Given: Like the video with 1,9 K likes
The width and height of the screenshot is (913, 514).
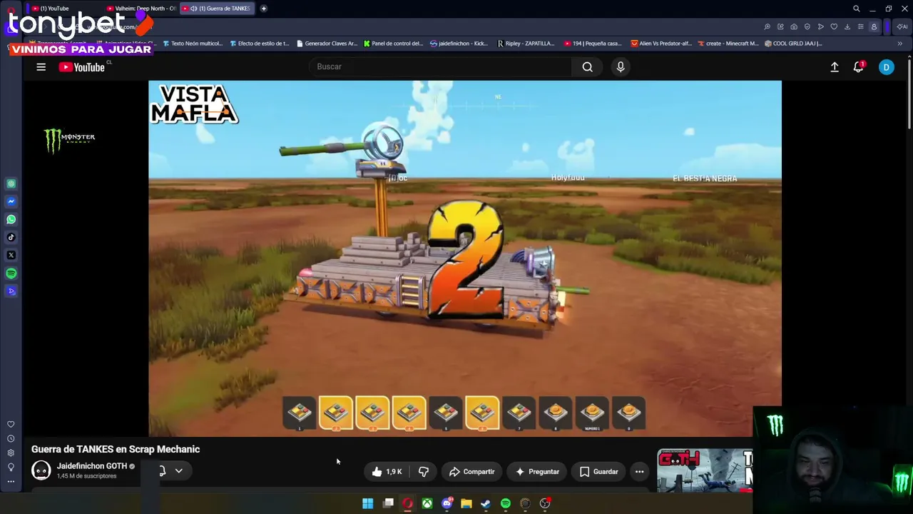Looking at the screenshot, I should pos(387,472).
